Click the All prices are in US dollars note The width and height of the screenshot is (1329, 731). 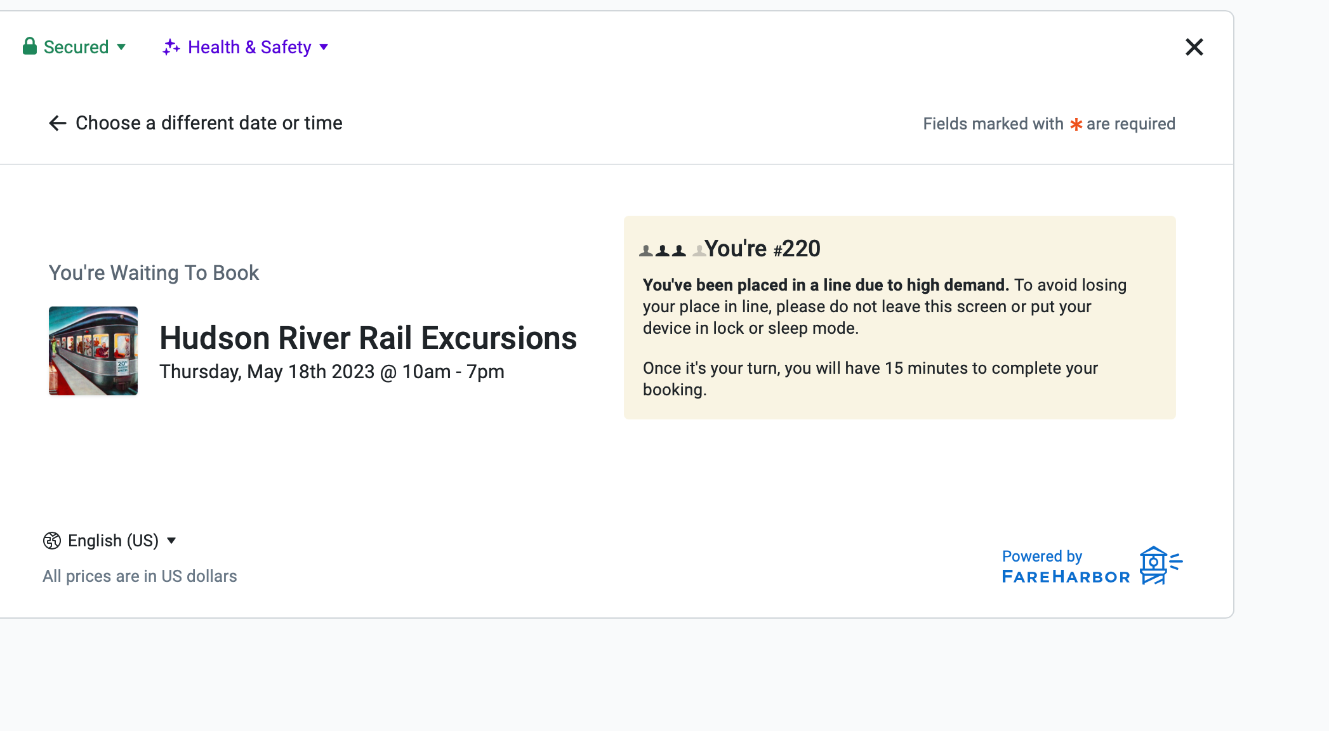(140, 576)
